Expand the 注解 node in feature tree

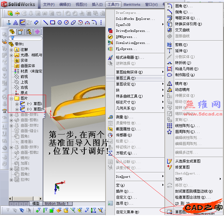pyautogui.click(x=11, y=50)
